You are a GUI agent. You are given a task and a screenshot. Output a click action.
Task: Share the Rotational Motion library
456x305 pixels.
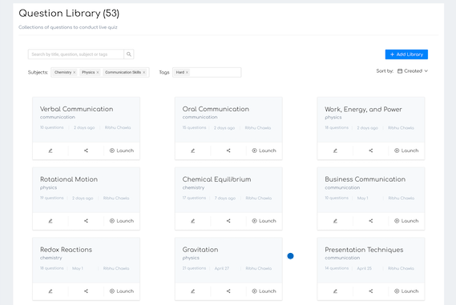[86, 221]
